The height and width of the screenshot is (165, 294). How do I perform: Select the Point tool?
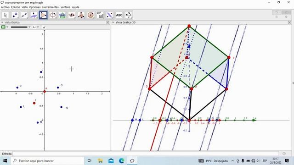tap(15, 15)
